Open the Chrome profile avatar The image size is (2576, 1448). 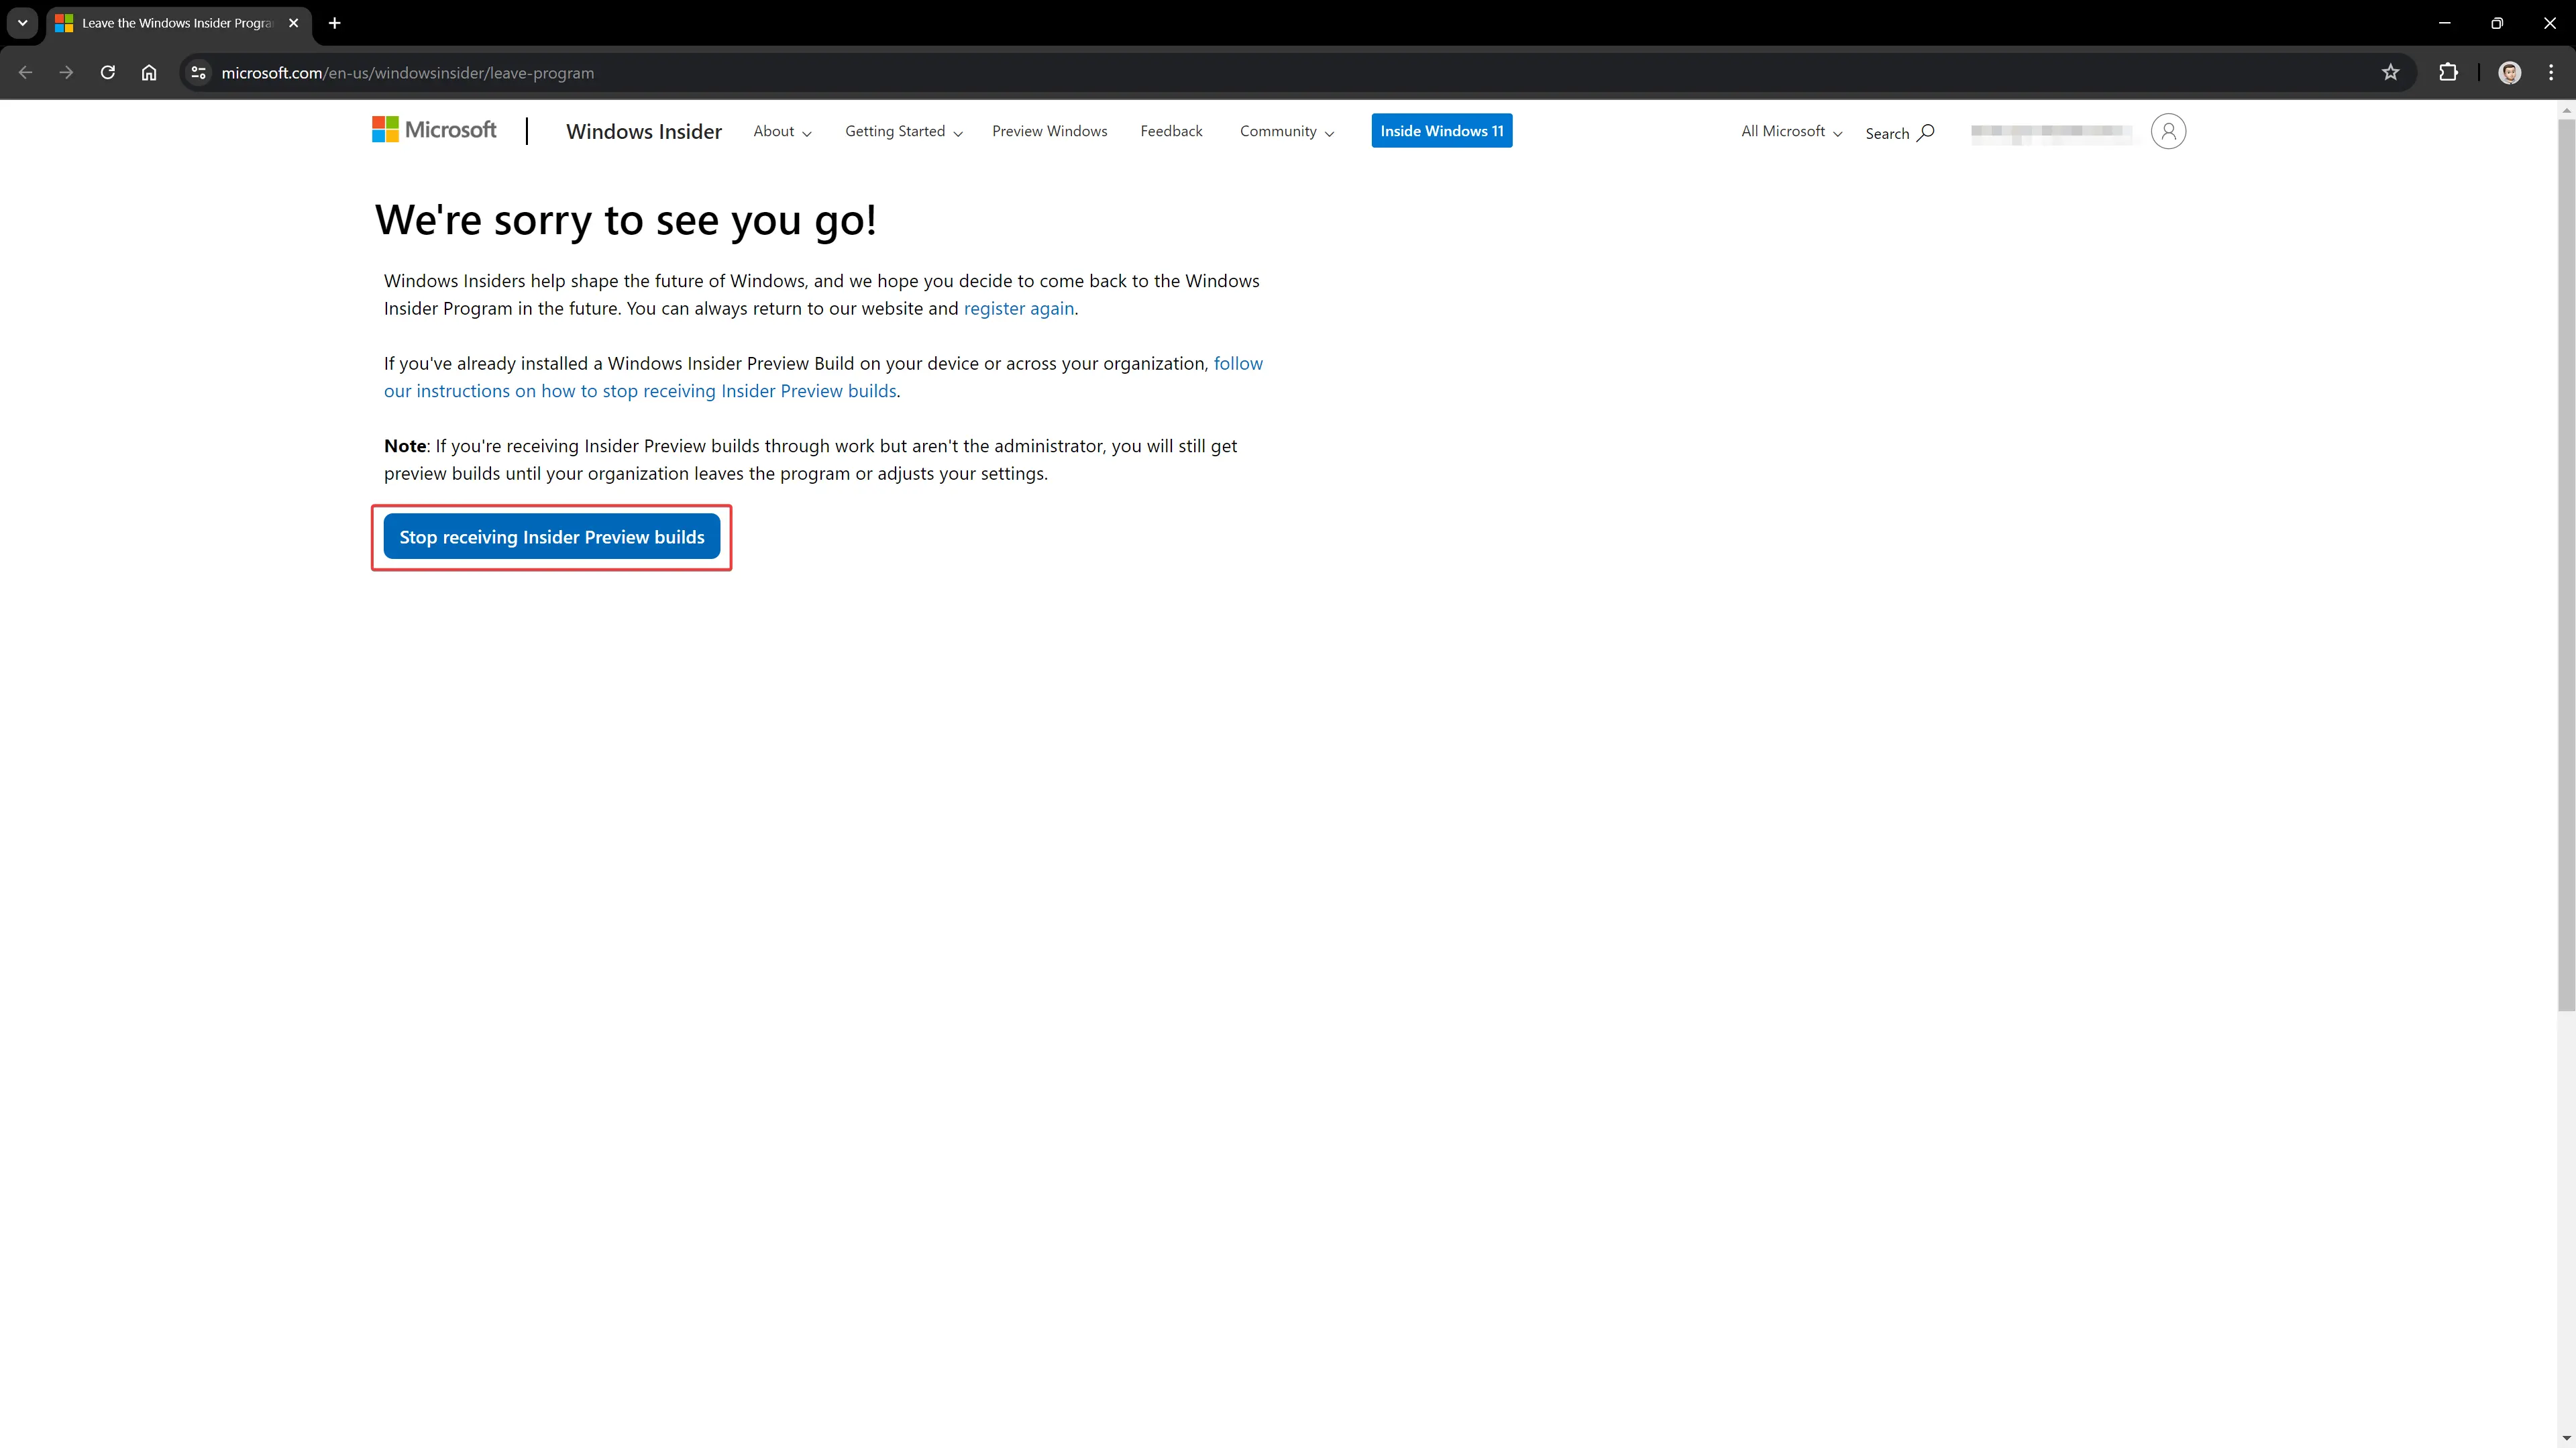(x=2509, y=72)
